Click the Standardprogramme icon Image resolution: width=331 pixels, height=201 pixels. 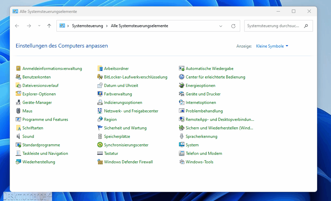click(18, 145)
